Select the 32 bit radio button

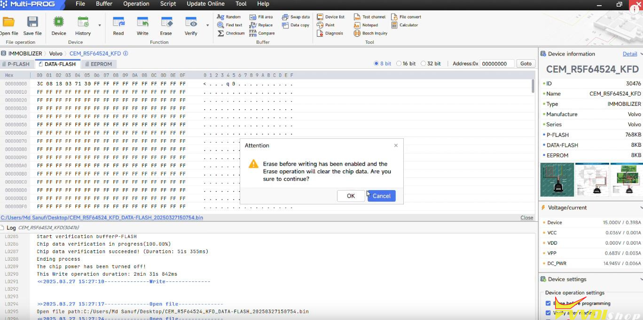(423, 64)
